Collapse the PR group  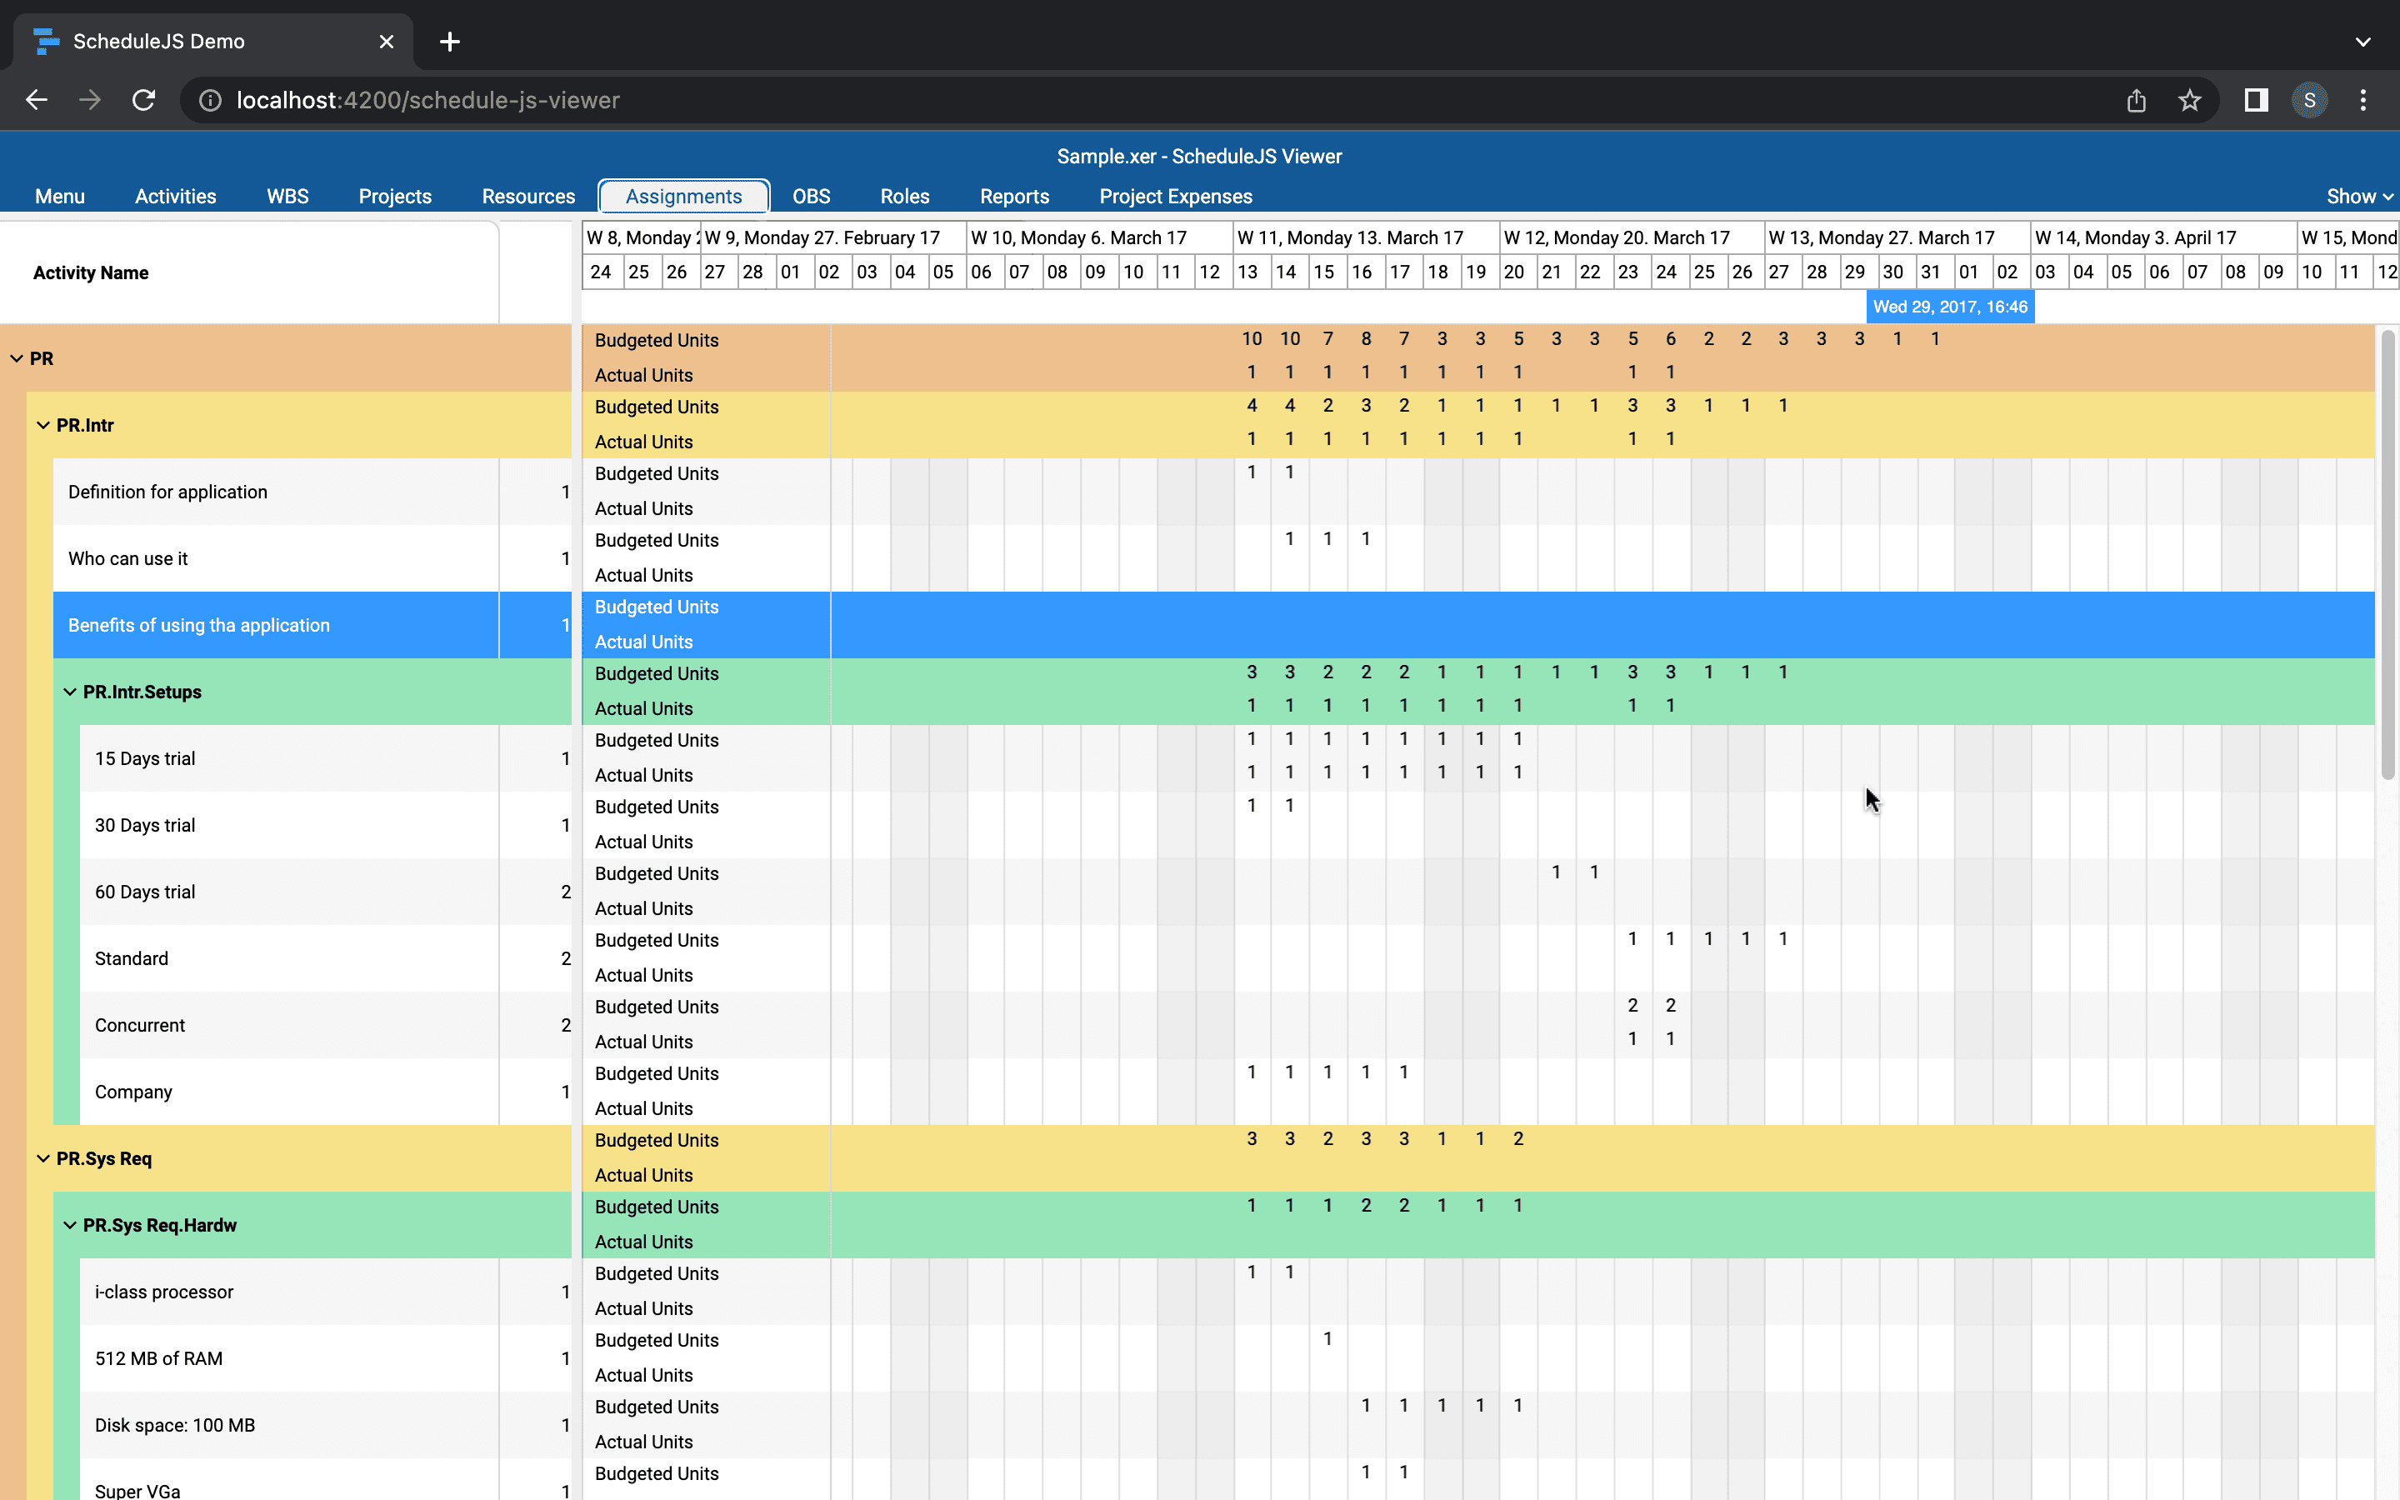point(16,358)
